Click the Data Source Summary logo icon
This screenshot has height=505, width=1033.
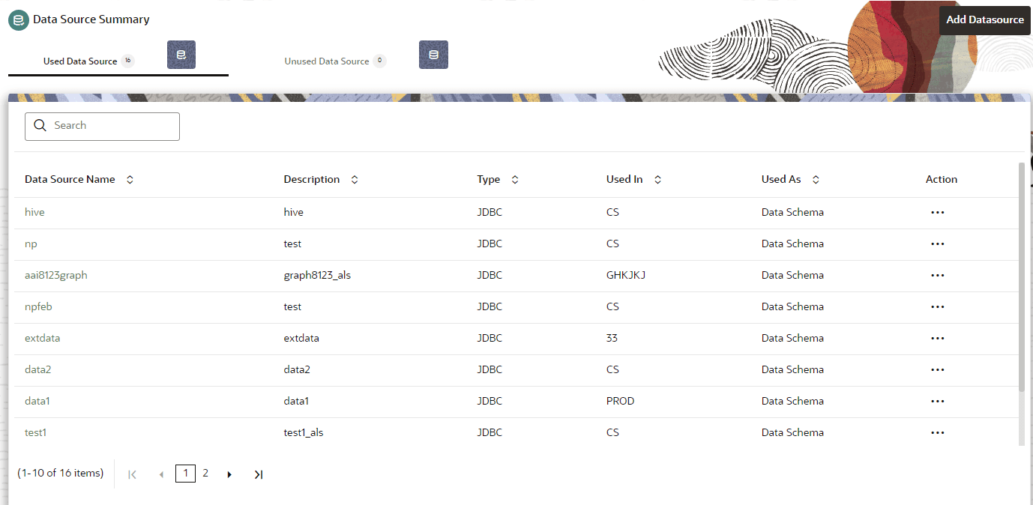[18, 19]
